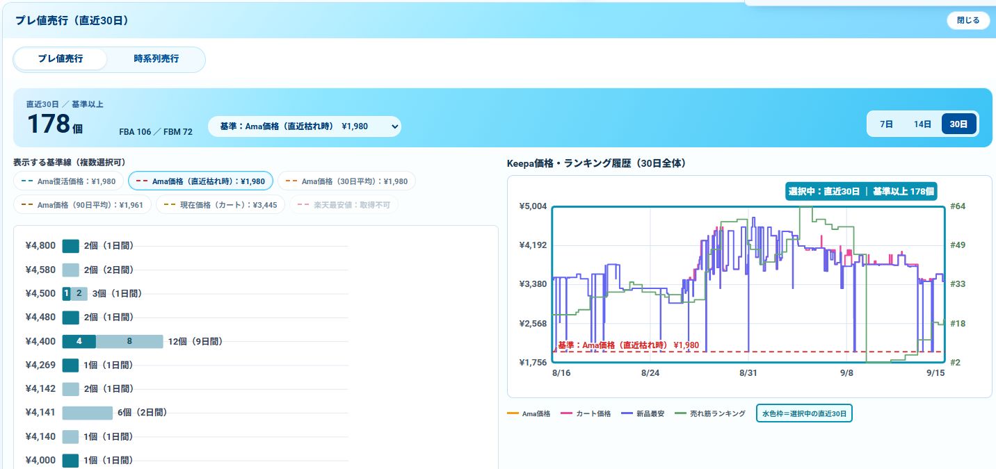Click the light segment '8' in ¥4,400 bar

pos(129,341)
